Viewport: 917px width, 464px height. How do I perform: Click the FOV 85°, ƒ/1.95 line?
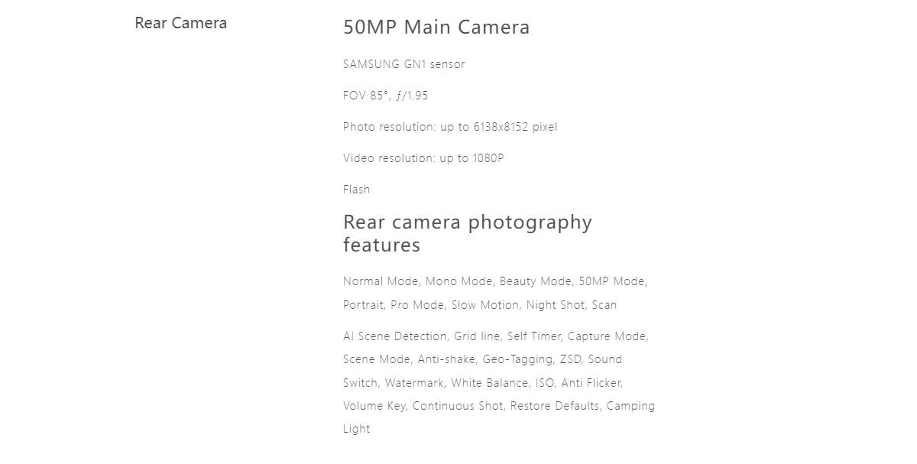click(385, 96)
